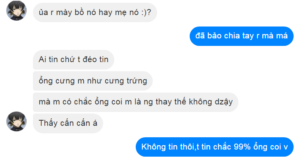Open the sender's avatar beside the first message
This screenshot has height=161, width=296.
pyautogui.click(x=16, y=11)
